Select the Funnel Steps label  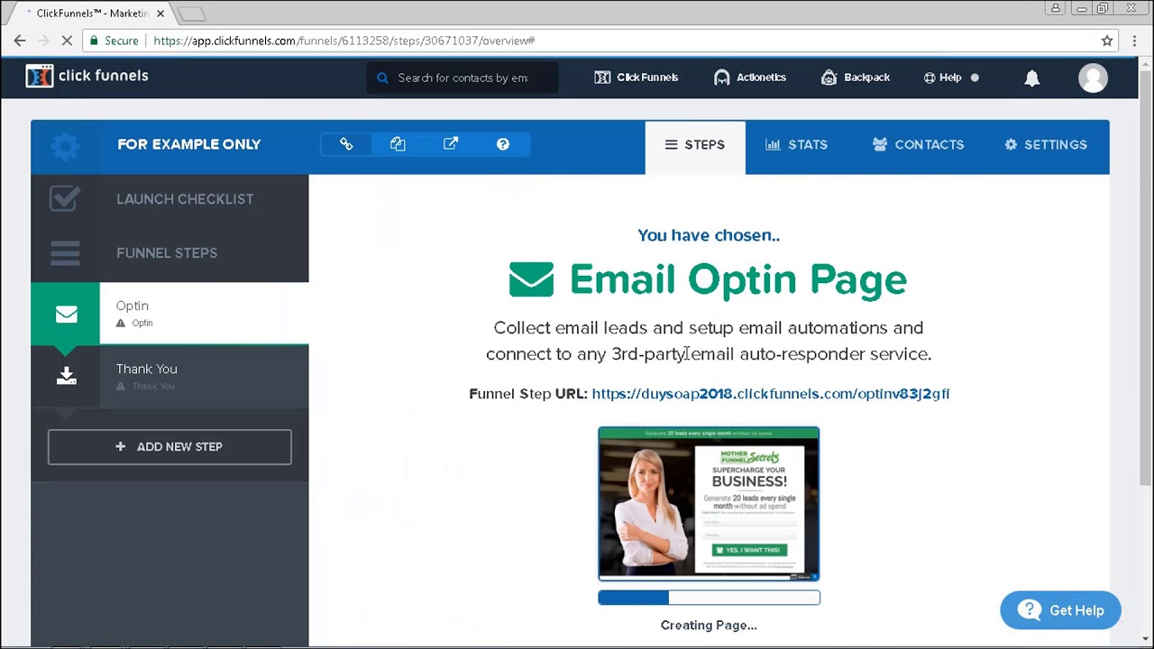tap(167, 253)
